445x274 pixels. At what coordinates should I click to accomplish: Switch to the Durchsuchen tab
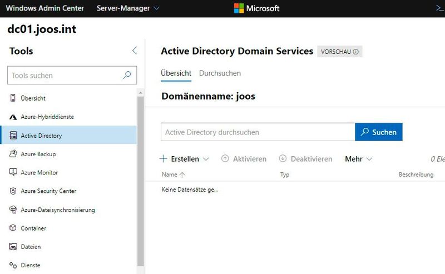[220, 73]
